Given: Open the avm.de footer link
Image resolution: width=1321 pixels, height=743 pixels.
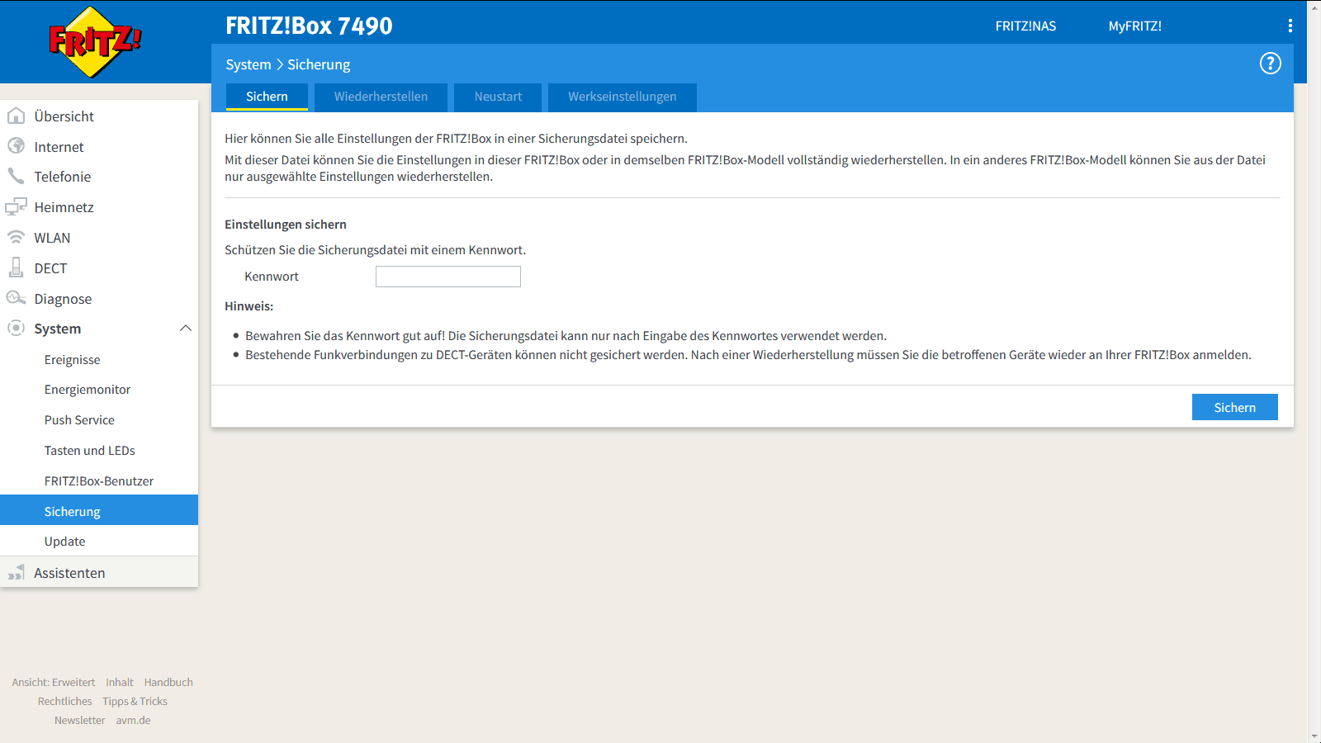Looking at the screenshot, I should (133, 720).
